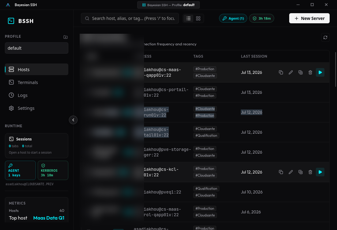The image size is (337, 230).
Task: Click the Kerberos 3h 18m ticket badge
Action: (261, 18)
